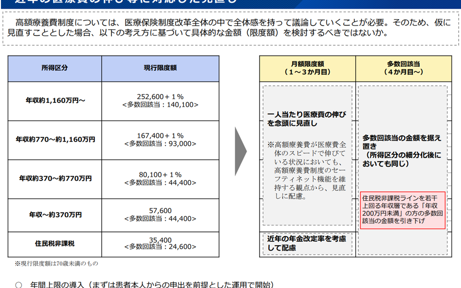Click the 35,400 limit amount cell
This screenshot has height=288, width=461.
[x=160, y=243]
